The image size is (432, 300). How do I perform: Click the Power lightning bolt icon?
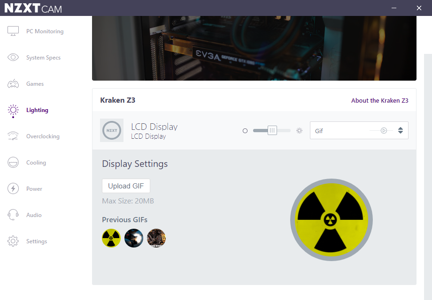coord(13,188)
